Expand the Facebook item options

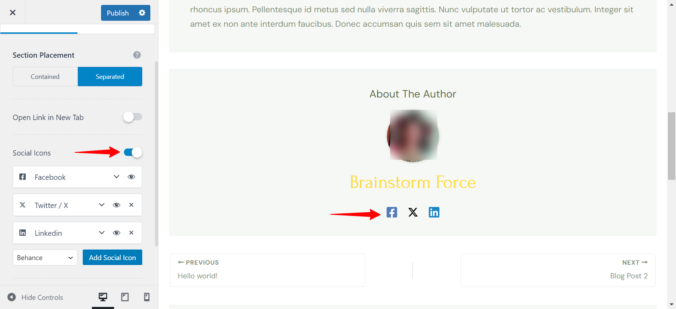pyautogui.click(x=117, y=177)
